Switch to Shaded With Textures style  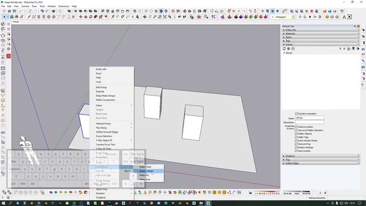pyautogui.click(x=161, y=11)
